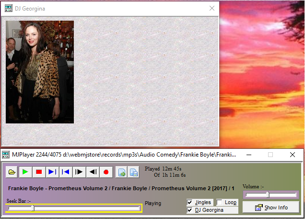Click the 'Volume :-' label
The height and width of the screenshot is (219, 305).
pos(253,187)
